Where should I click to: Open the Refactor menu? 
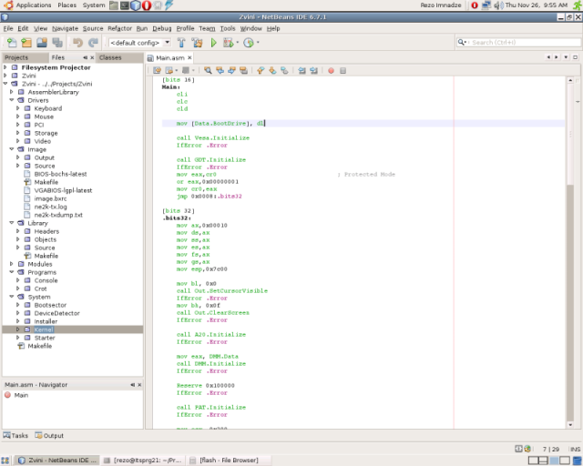coord(119,28)
